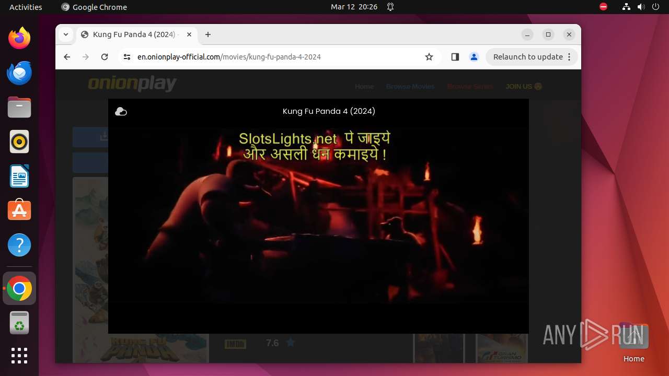669x376 pixels.
Task: Bookmark this tab with star
Action: (429, 57)
